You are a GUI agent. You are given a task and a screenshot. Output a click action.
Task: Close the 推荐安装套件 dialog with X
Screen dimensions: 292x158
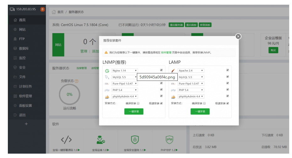point(238,37)
